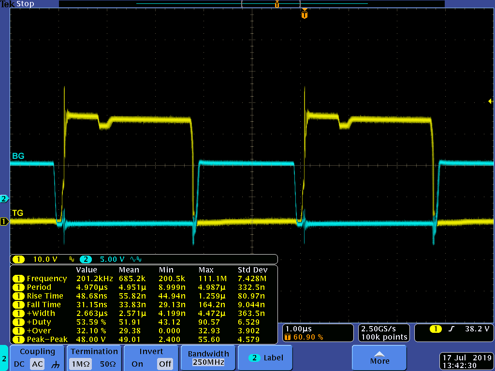Select ground coupling symbol

pyautogui.click(x=56, y=365)
